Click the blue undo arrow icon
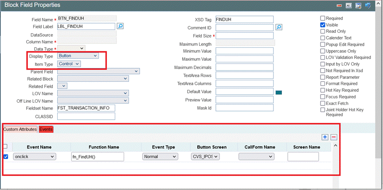 (368, 5)
